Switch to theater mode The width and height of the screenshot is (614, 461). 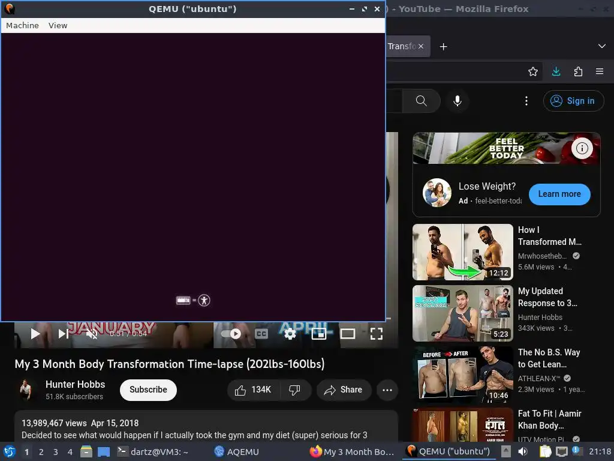pyautogui.click(x=348, y=334)
